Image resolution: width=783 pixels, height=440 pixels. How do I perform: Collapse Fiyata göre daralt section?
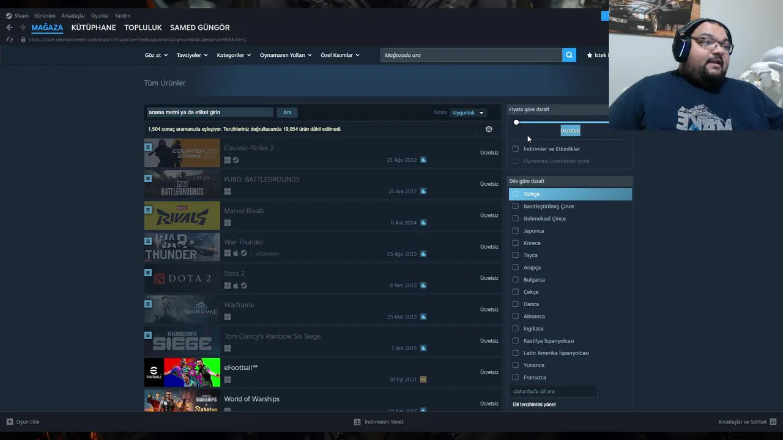pyautogui.click(x=570, y=109)
